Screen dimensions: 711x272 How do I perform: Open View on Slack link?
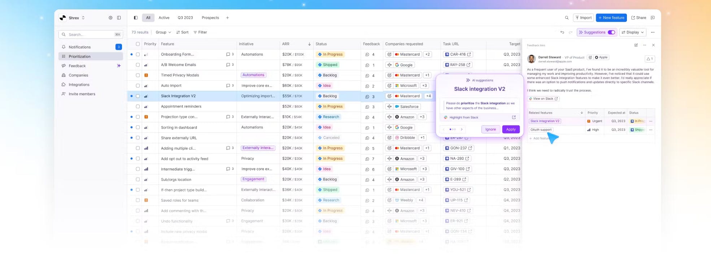point(543,99)
